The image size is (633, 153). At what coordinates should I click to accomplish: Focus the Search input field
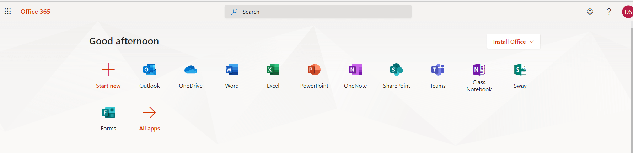pos(318,12)
